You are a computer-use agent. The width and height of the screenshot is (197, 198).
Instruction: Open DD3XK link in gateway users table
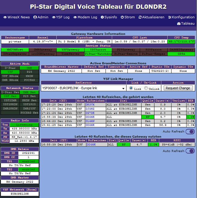coord(91,145)
